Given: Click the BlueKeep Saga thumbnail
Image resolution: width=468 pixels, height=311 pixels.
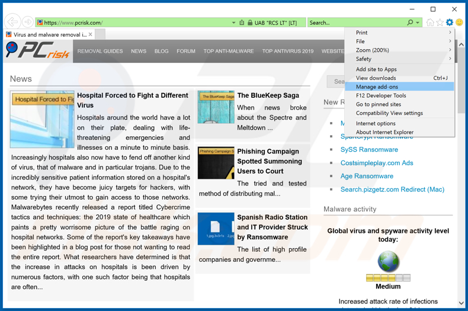Looking at the screenshot, I should click(x=216, y=107).
